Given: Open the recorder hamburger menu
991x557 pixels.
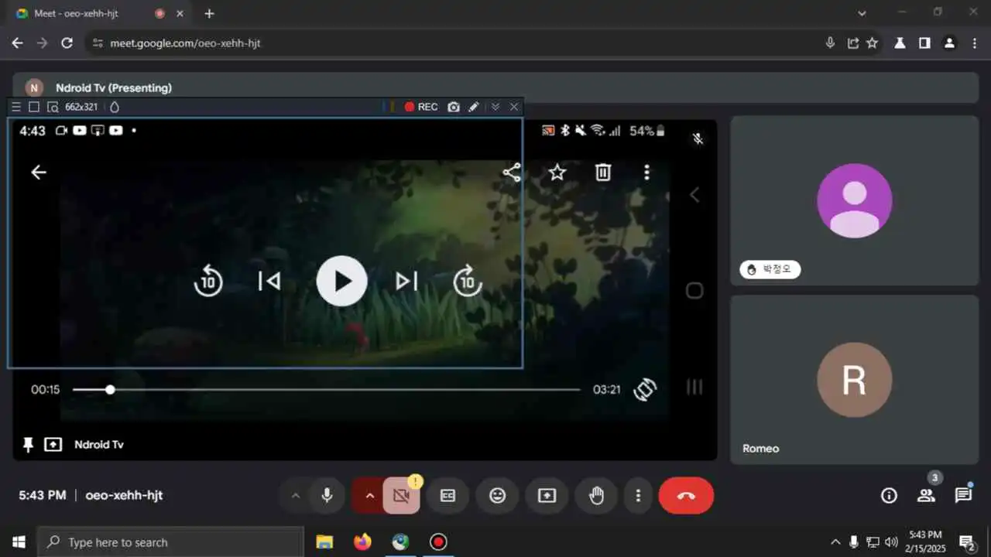Looking at the screenshot, I should (16, 107).
